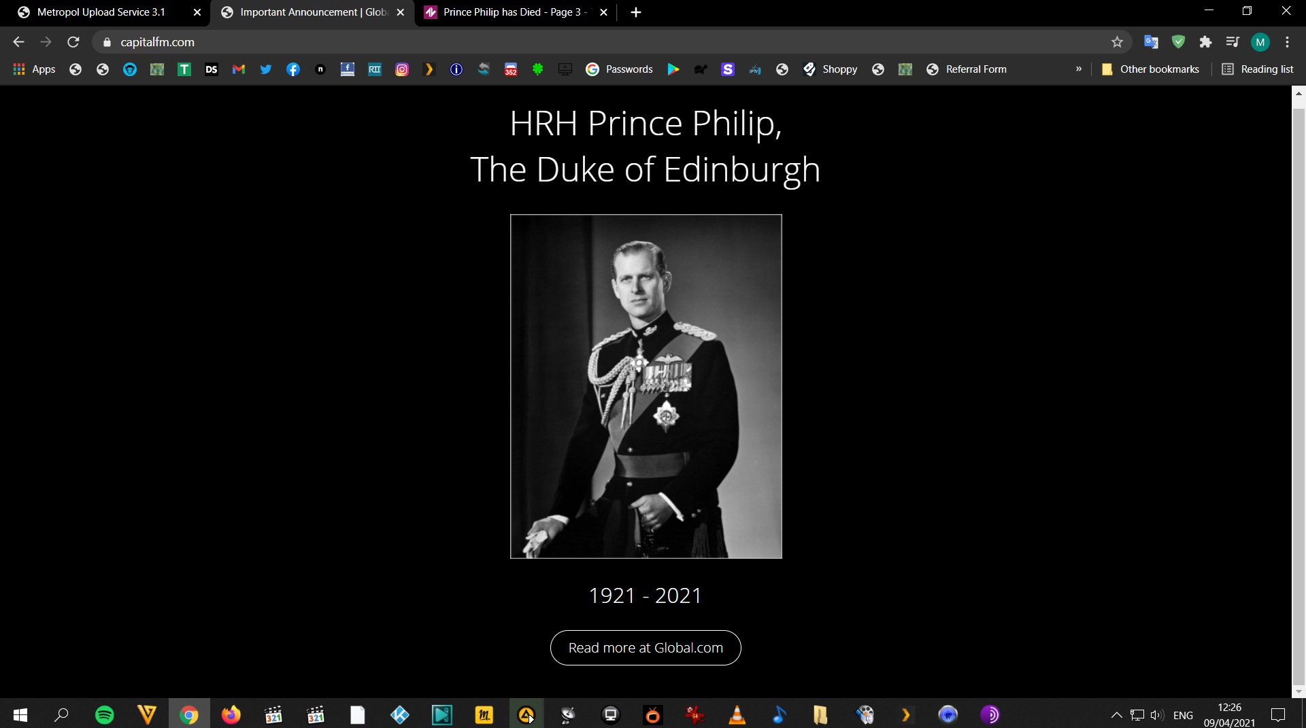Screen dimensions: 1306x728
Task: Open VLC media player from taskbar
Action: 737,714
